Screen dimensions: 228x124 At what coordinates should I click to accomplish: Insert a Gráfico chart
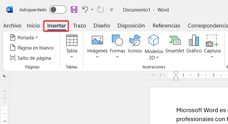[194, 44]
